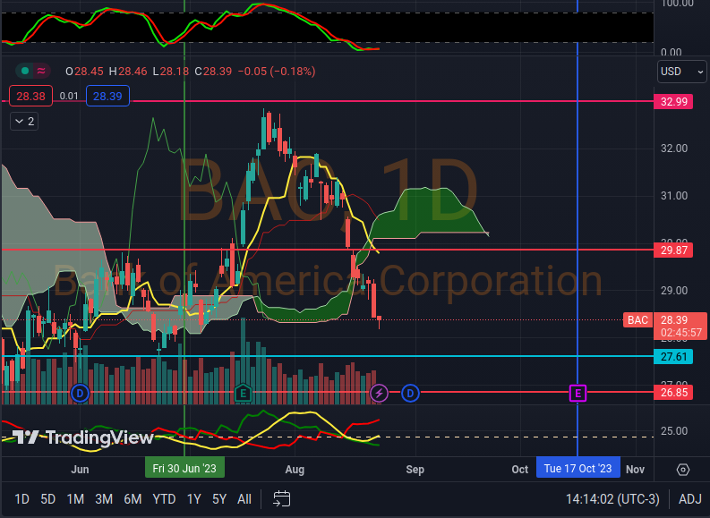
Task: Click the Sep label on the time axis
Action: coord(415,470)
